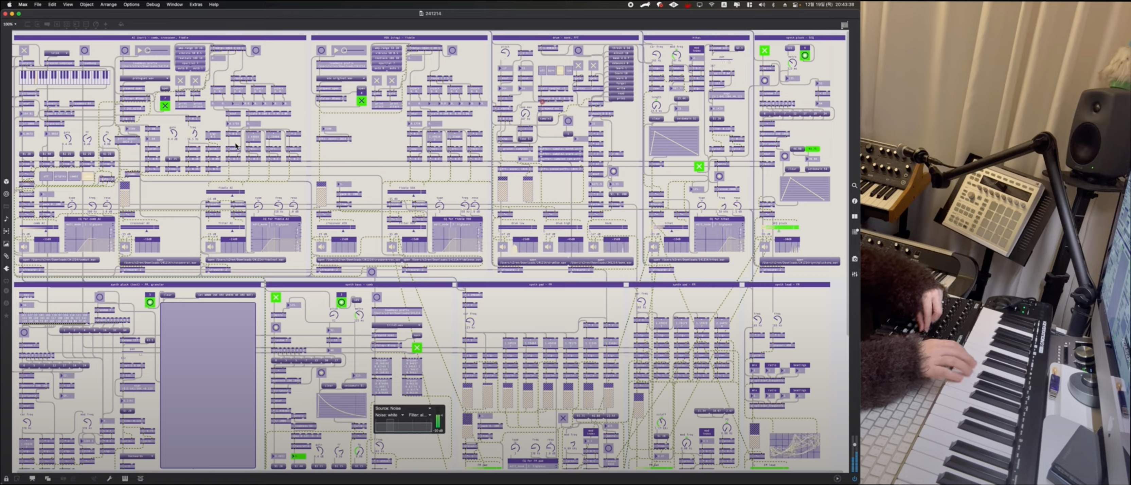The image size is (1131, 485).
Task: Open the set24 dropdown menu
Action: 57,53
